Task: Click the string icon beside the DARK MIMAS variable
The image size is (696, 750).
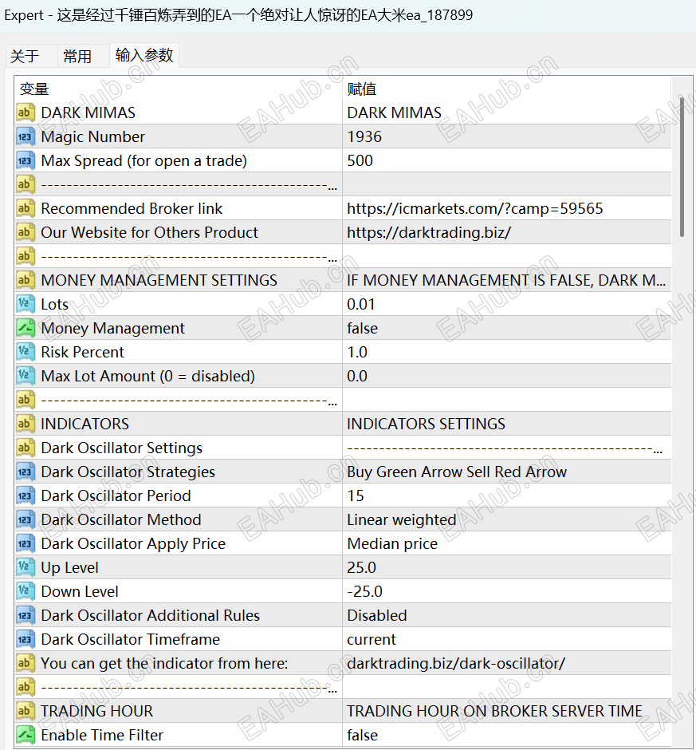Action: tap(26, 112)
